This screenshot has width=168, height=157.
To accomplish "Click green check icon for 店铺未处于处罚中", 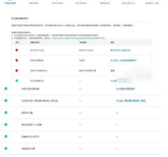I will pyautogui.click(x=6, y=136).
